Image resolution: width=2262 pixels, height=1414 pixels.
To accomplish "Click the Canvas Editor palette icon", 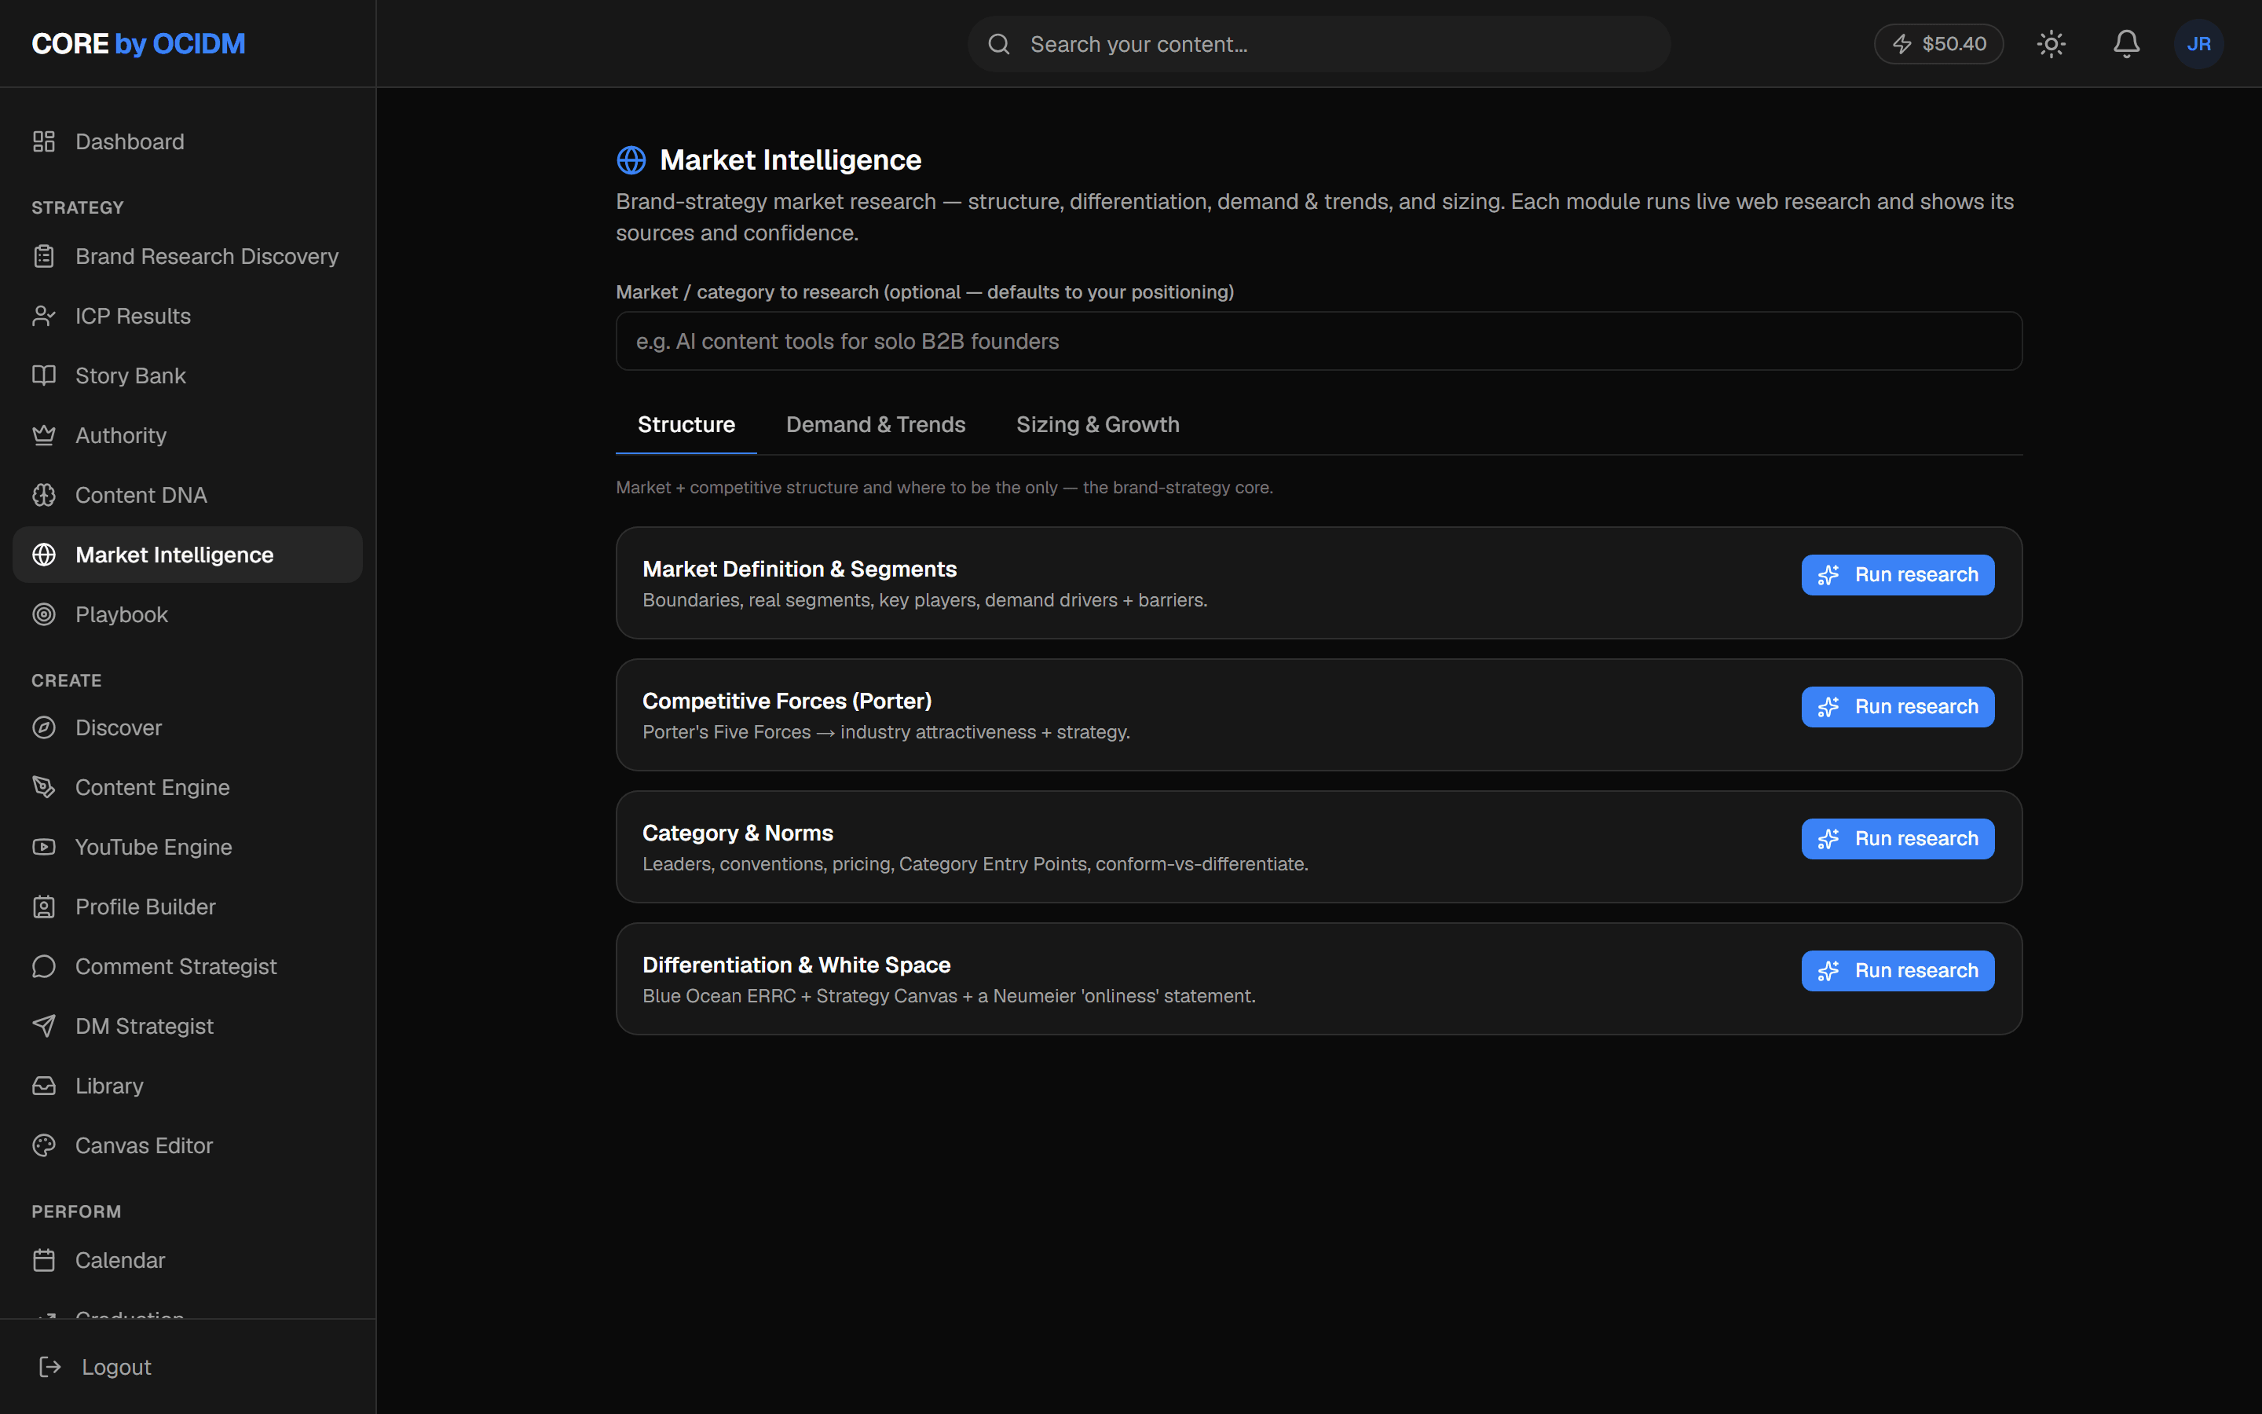I will click(x=44, y=1145).
